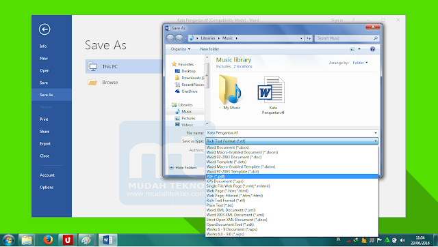Open the New tab in Word backstage
The width and height of the screenshot is (438, 247).
(x=52, y=59)
